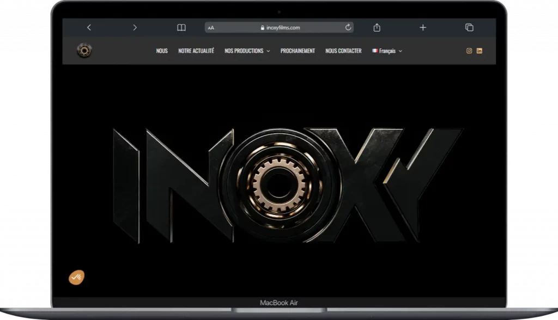
Task: Reload the page with the refresh icon
Action: point(348,27)
